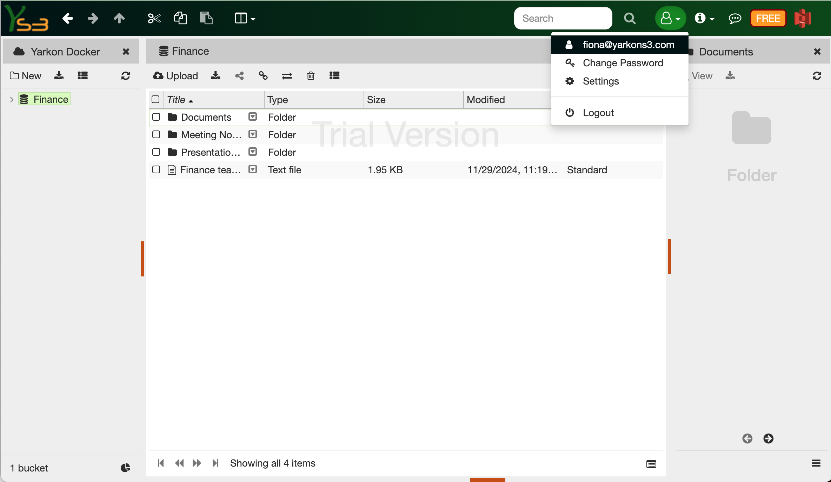This screenshot has height=482, width=831.
Task: Click into the Search input field
Action: click(563, 18)
